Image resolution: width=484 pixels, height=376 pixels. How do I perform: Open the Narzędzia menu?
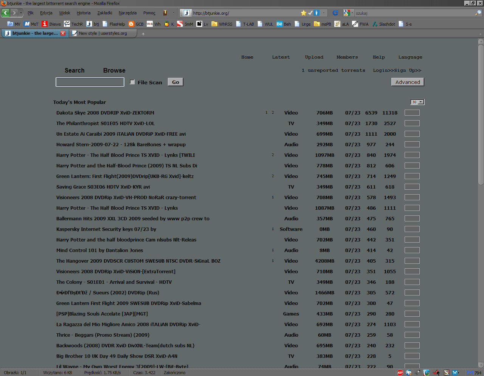[x=128, y=13]
